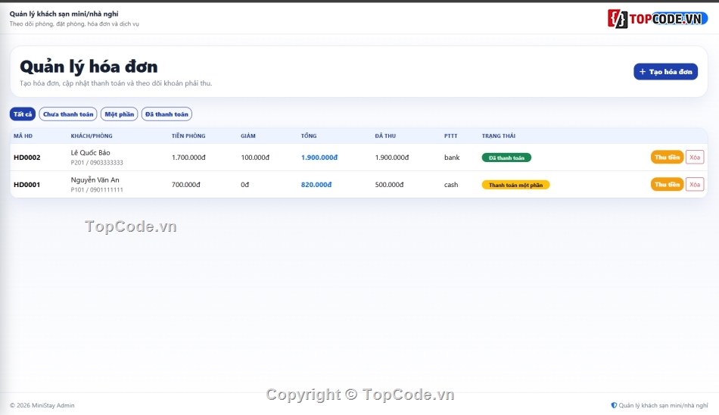Click the KHÁCH/PHÒNG column header
The height and width of the screenshot is (415, 719).
tap(92, 136)
